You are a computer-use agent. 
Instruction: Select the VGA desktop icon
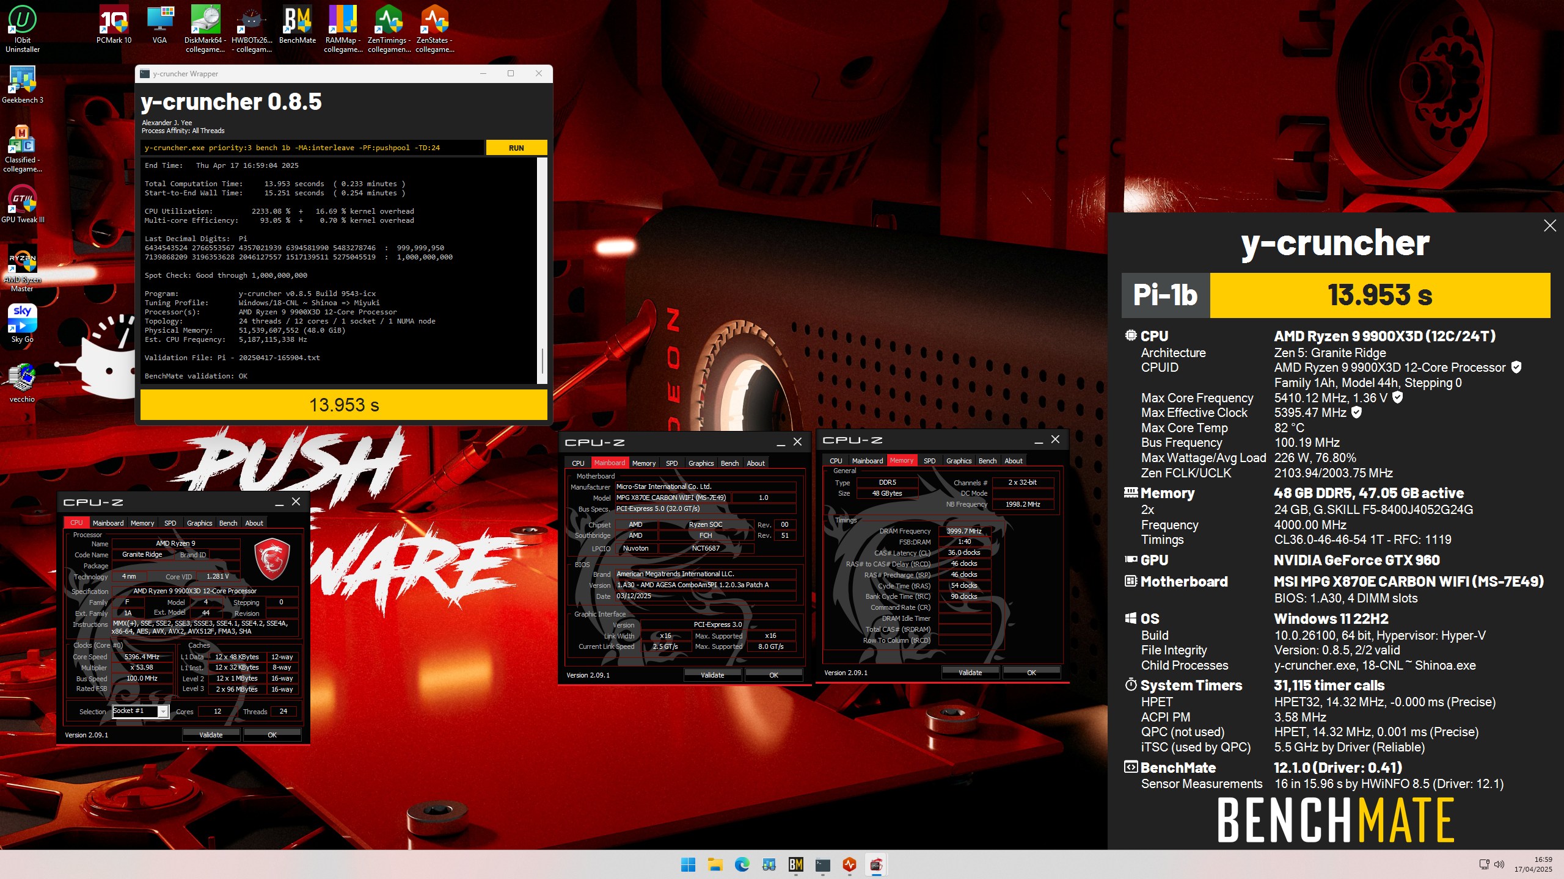[159, 24]
